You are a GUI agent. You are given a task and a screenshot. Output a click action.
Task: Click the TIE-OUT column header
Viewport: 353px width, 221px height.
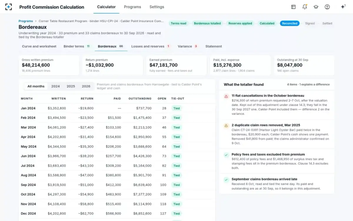pos(178,98)
